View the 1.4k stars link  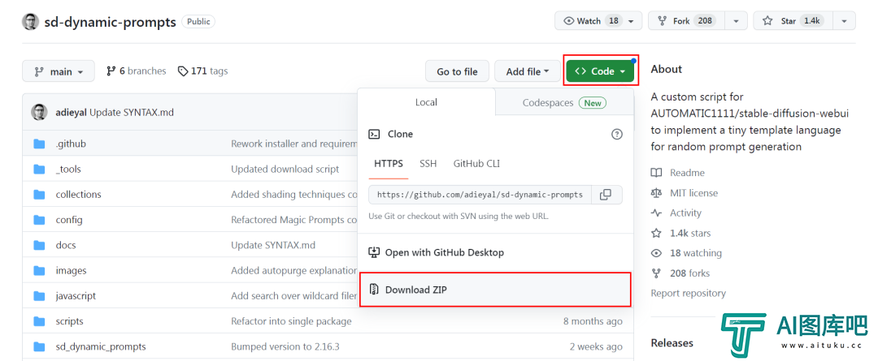tap(690, 233)
